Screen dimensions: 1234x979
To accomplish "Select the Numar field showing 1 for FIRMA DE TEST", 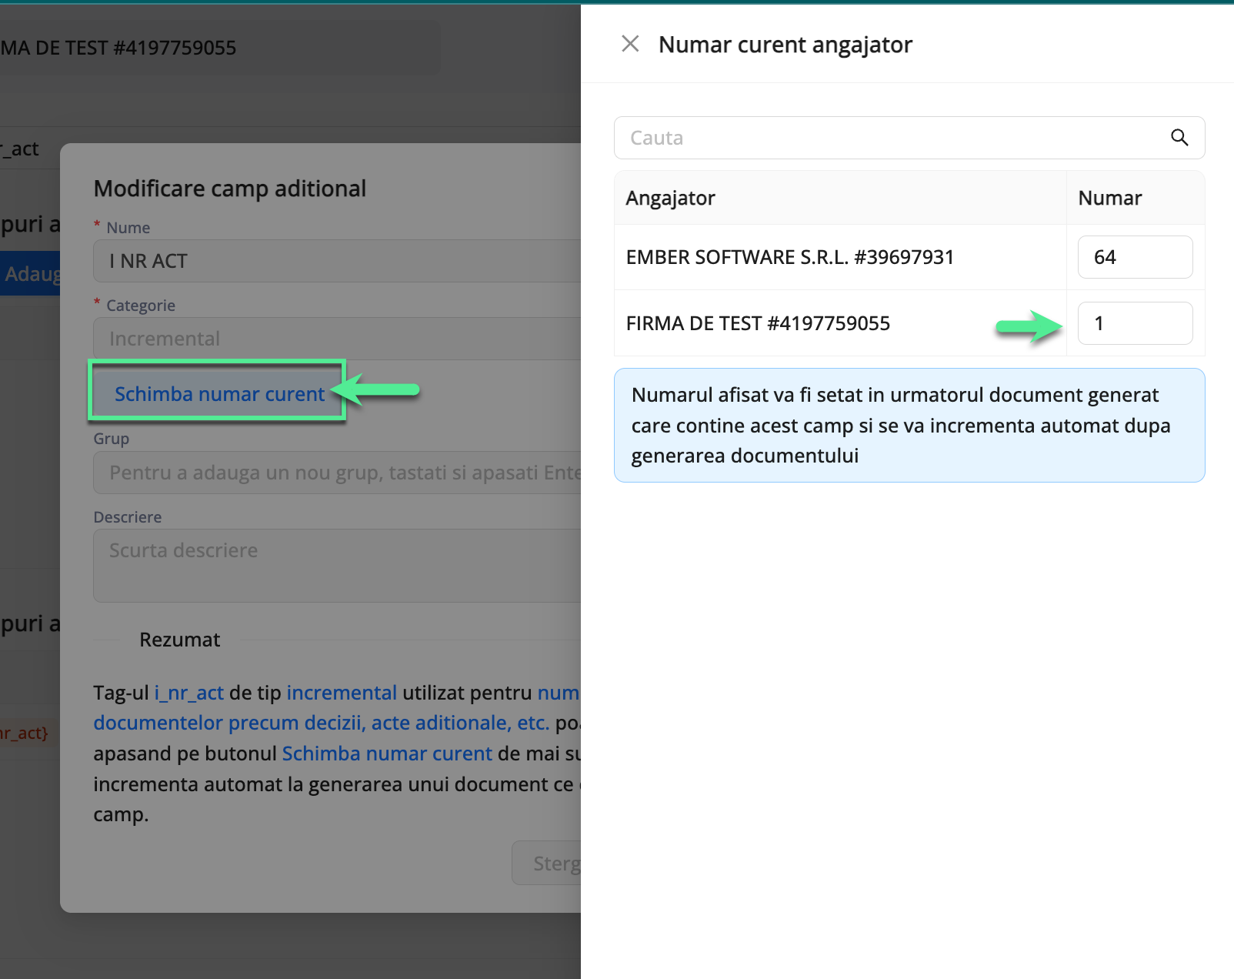I will pos(1135,323).
